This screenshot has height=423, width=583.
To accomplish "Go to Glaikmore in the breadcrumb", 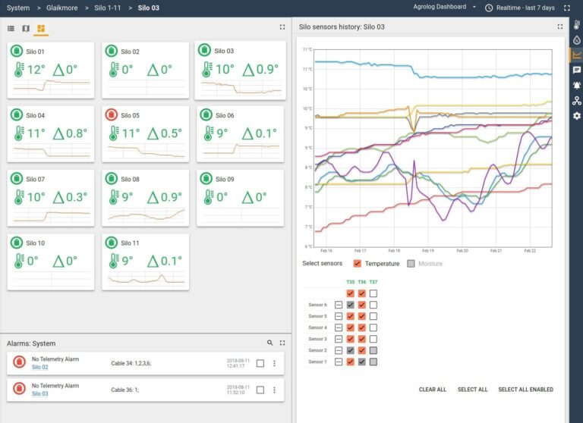I will pos(62,8).
